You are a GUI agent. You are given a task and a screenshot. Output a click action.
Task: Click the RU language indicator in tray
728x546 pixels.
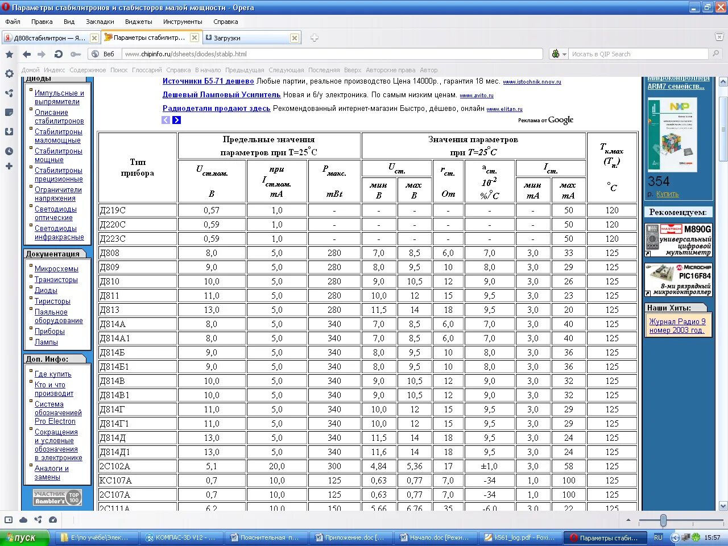[658, 537]
